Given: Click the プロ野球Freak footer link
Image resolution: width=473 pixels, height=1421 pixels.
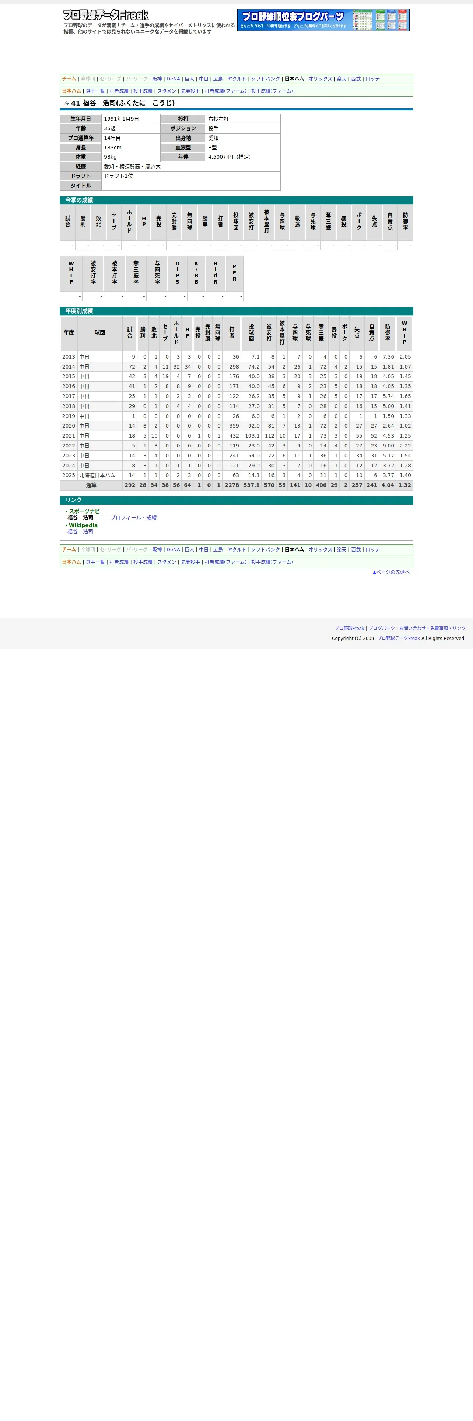Looking at the screenshot, I should [x=350, y=628].
